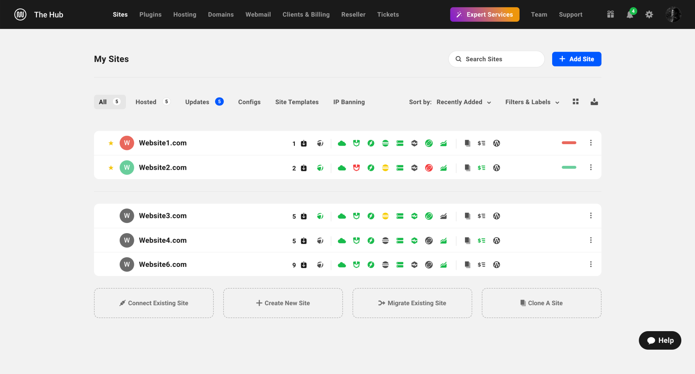Click the WordPress admin icon for Website3.com

coord(496,216)
